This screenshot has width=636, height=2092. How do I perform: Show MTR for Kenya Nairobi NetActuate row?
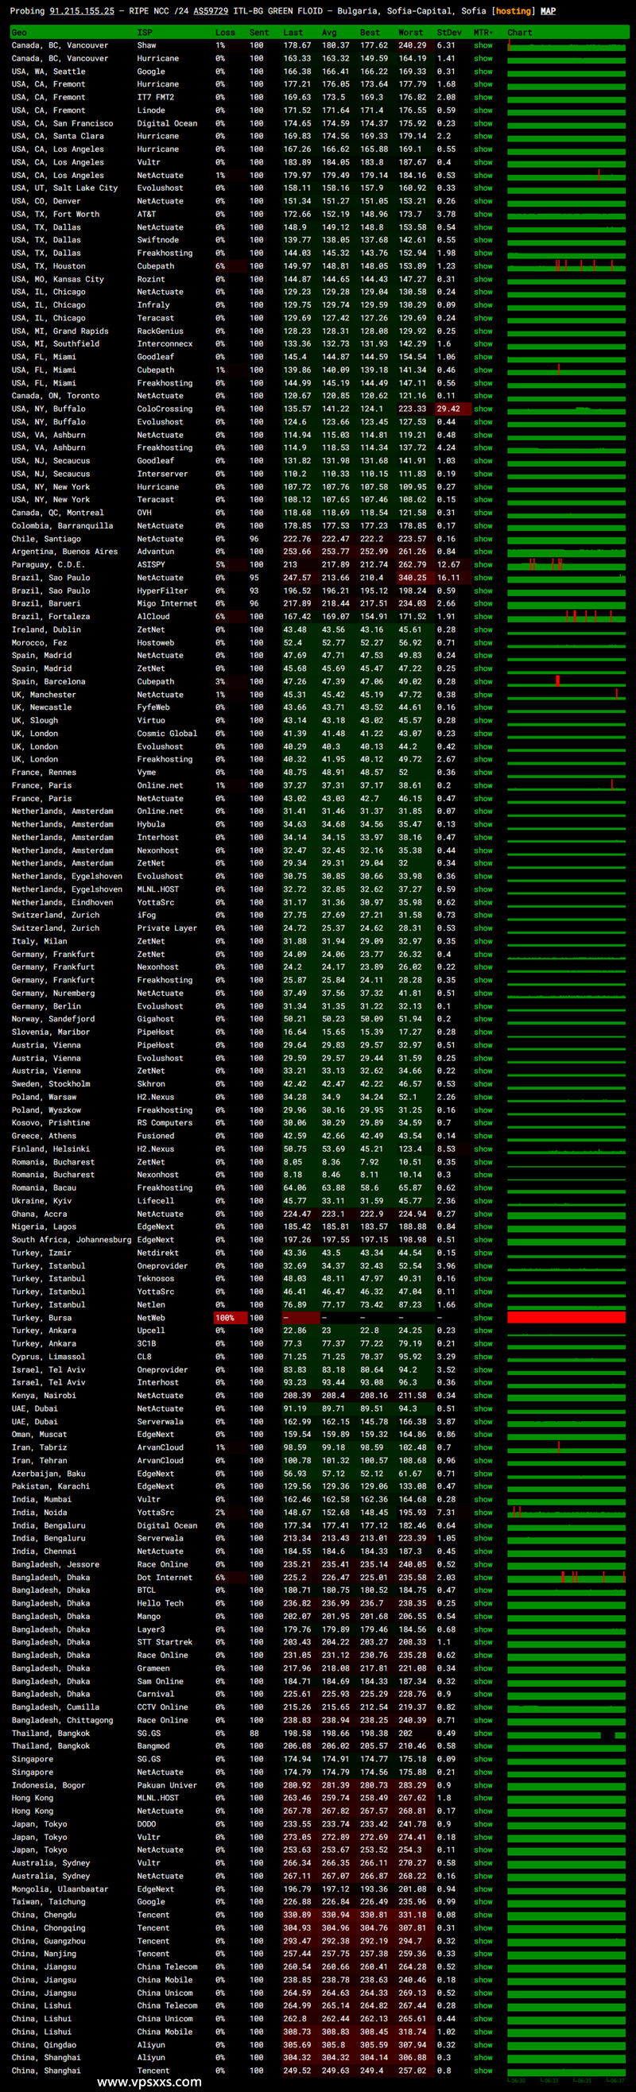483,1395
